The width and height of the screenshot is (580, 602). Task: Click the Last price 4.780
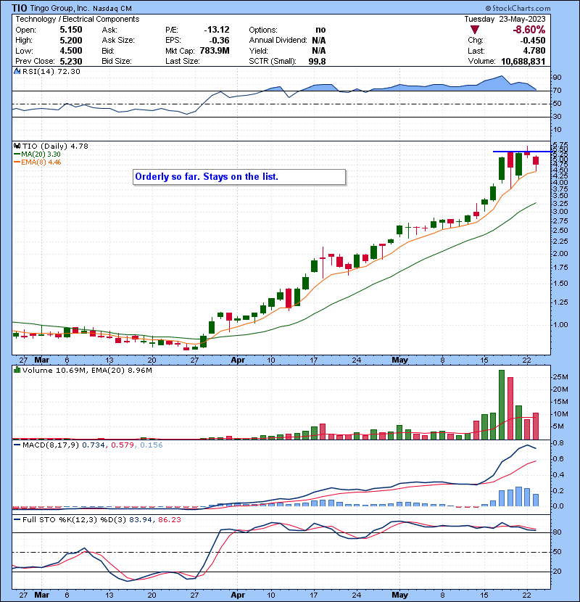tap(534, 51)
